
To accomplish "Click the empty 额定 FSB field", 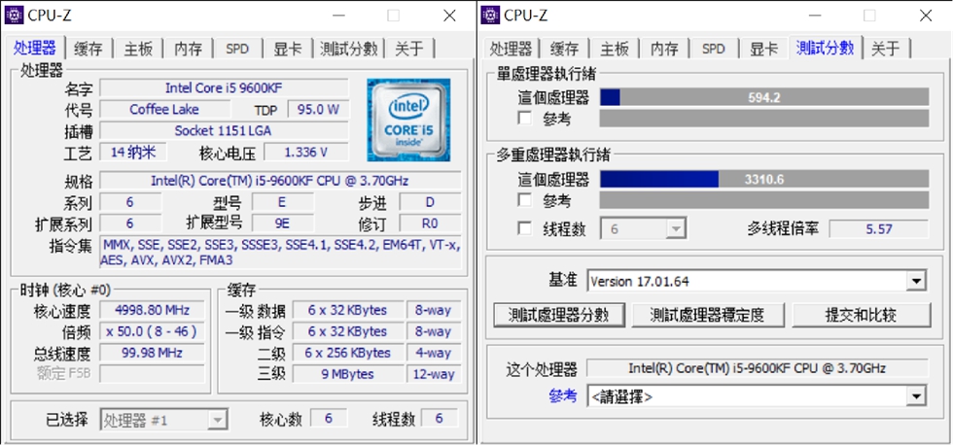I will pyautogui.click(x=152, y=374).
